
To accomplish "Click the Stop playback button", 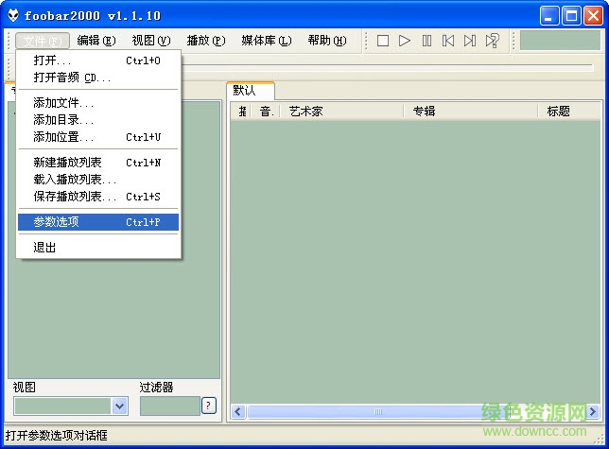I will [x=383, y=41].
